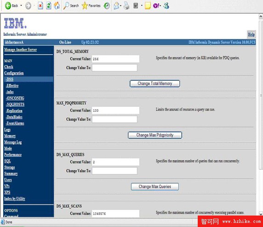
Task: Open the Users sidebar link
Action: [8, 180]
